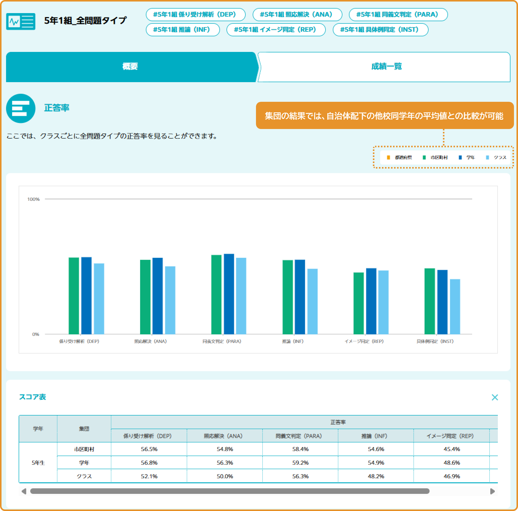Screen dimensions: 518x511
Task: Click the 45.4% cell in the 市区町村 row
Action: [451, 449]
